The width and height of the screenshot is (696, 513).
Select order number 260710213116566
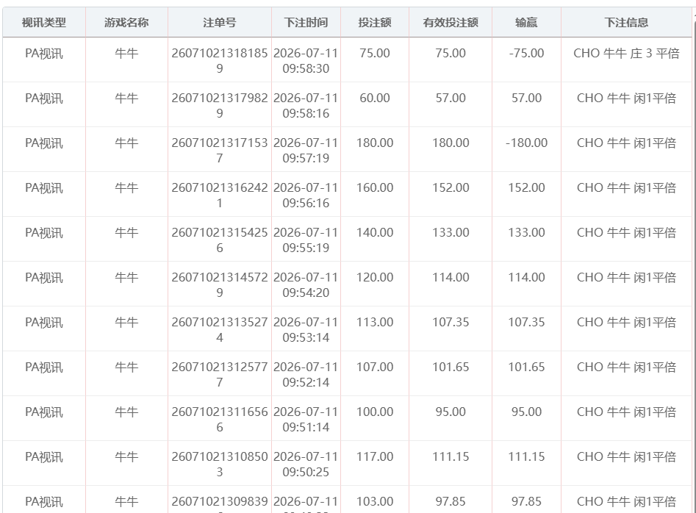coord(219,420)
